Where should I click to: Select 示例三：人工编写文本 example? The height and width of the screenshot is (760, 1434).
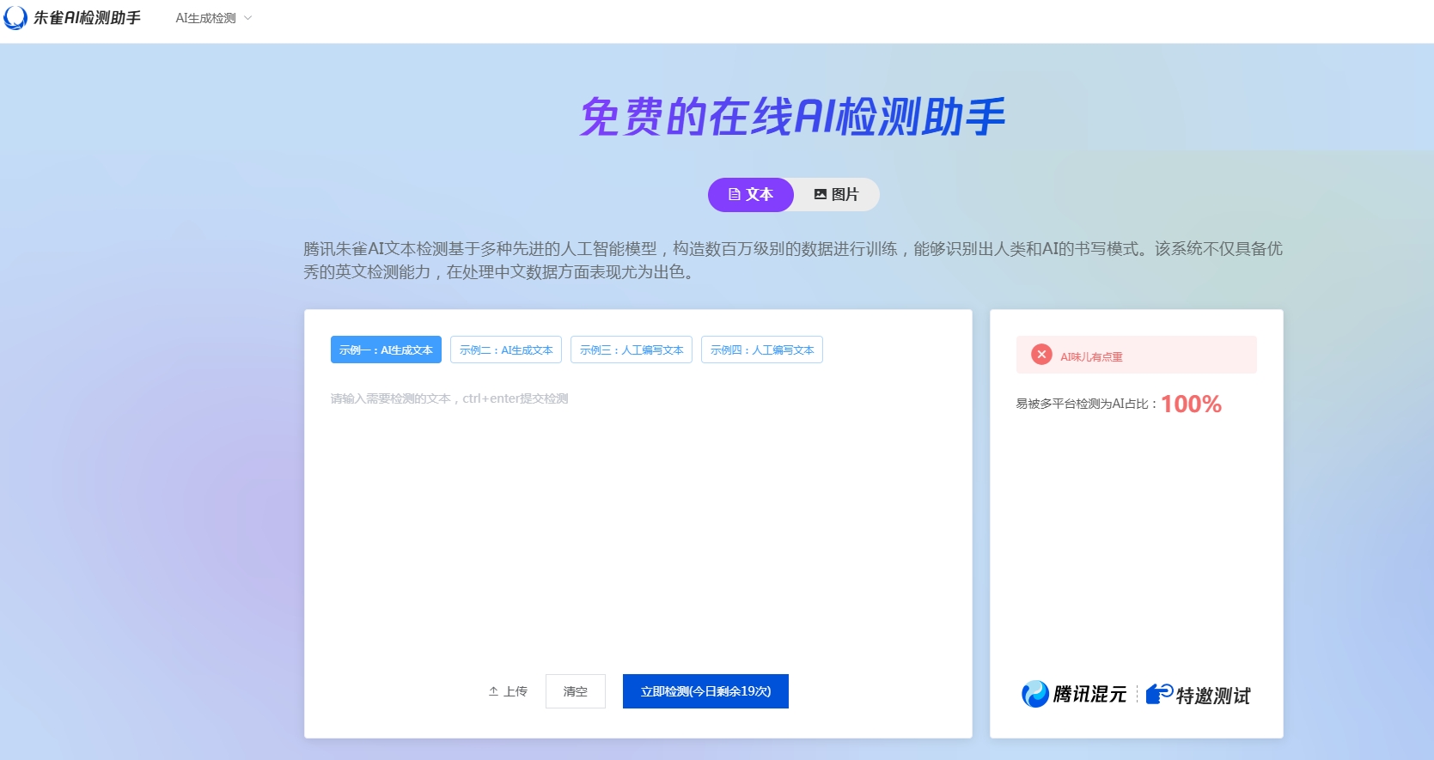[632, 350]
